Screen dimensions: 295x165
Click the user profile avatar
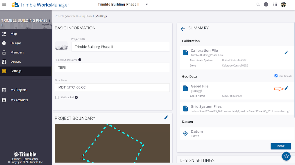click(284, 5)
